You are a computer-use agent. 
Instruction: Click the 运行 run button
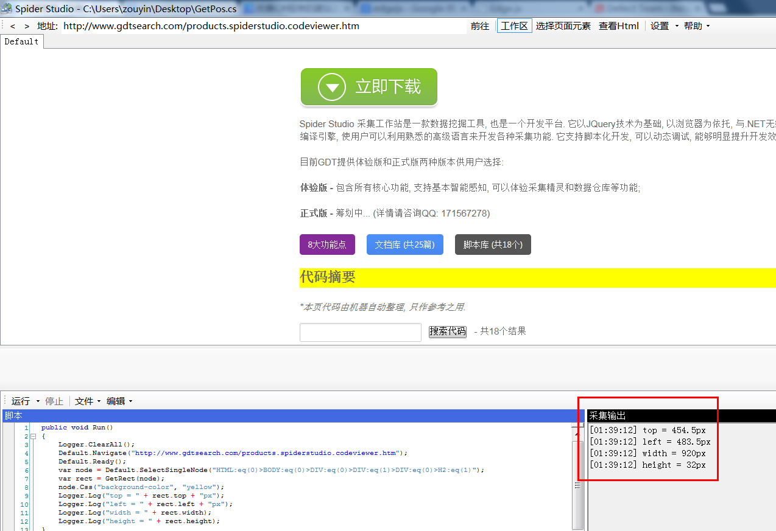click(21, 401)
